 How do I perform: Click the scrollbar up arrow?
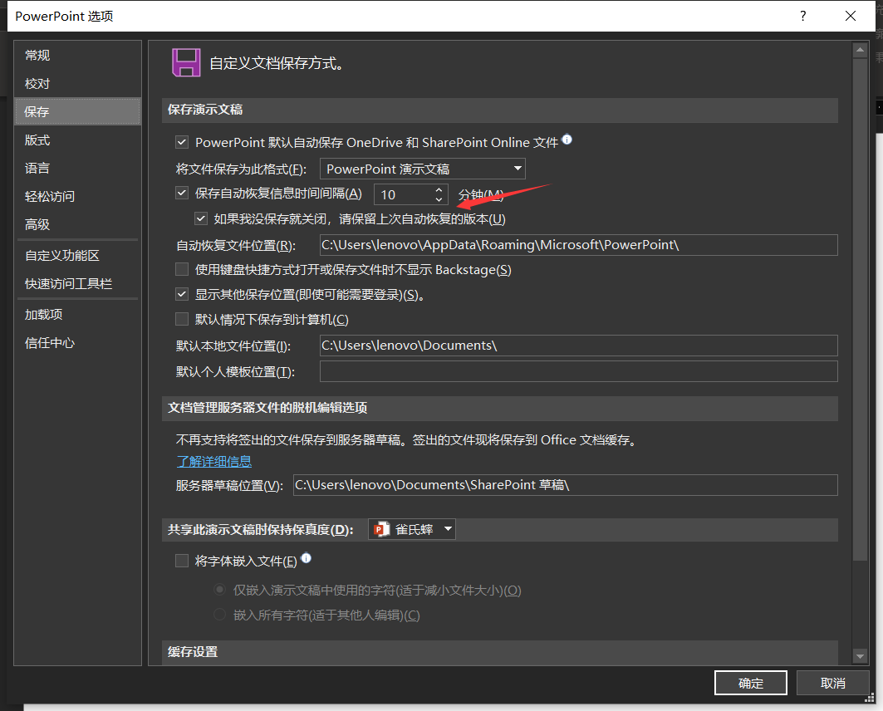point(860,50)
